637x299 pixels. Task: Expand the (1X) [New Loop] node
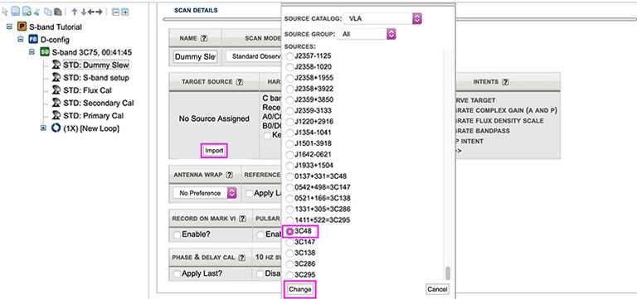(x=43, y=128)
